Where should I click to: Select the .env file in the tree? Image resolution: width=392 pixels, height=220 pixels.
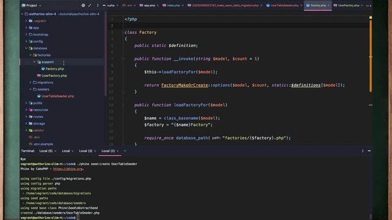coord(37,137)
